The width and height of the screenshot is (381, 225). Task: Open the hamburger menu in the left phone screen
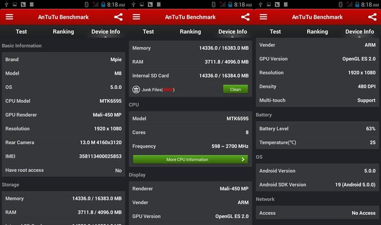[9, 17]
